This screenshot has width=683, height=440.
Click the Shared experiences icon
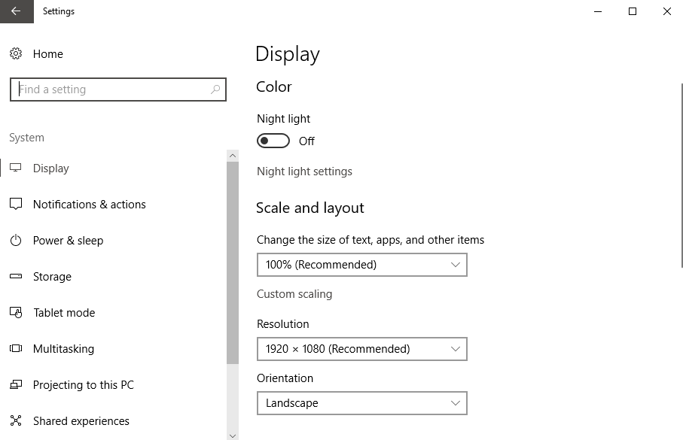[x=16, y=421]
